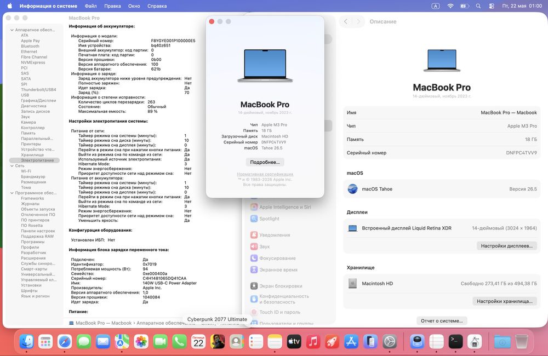Open Maps from the Dock
This screenshot has height=356, width=548.
click(x=122, y=341)
